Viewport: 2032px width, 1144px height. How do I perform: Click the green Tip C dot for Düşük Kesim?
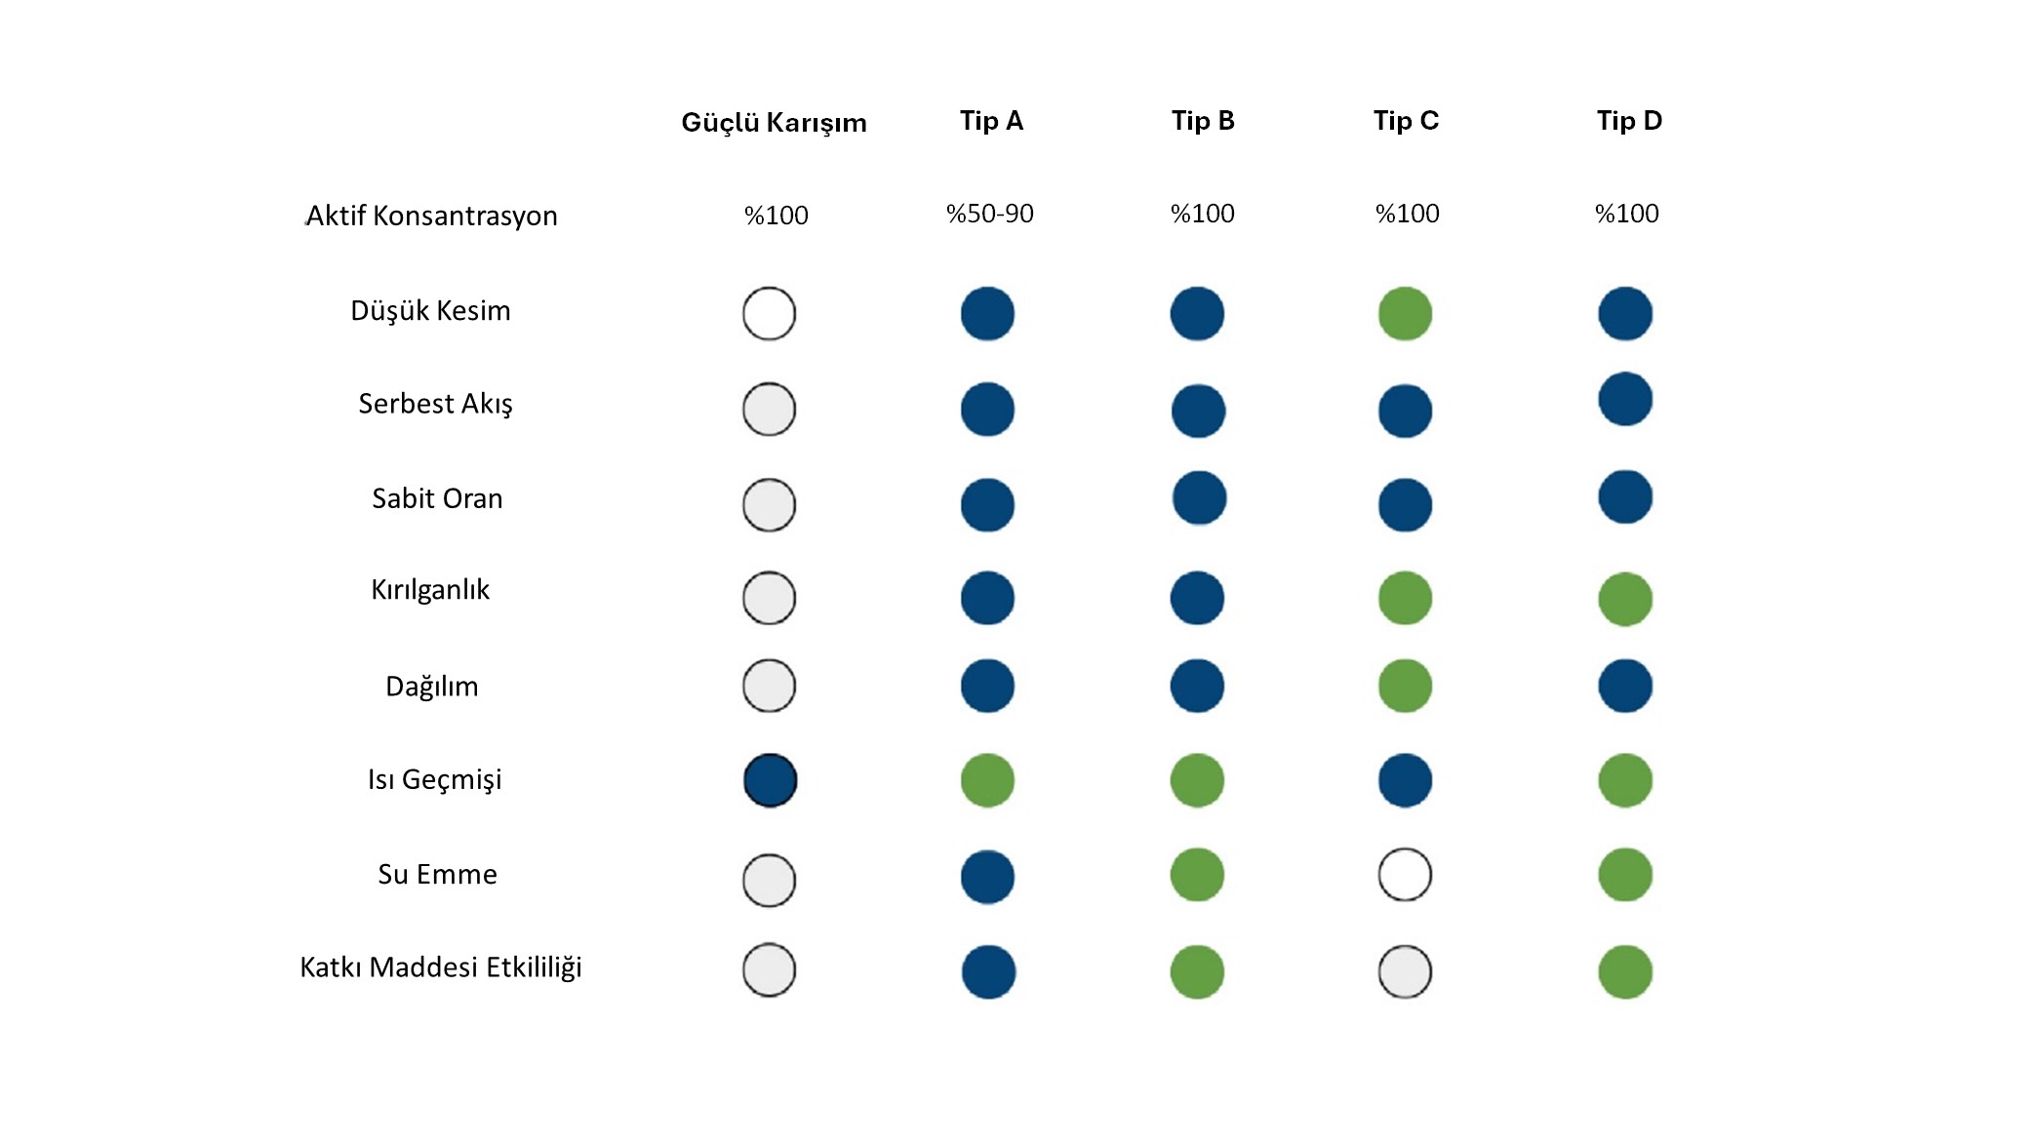[x=1405, y=314]
